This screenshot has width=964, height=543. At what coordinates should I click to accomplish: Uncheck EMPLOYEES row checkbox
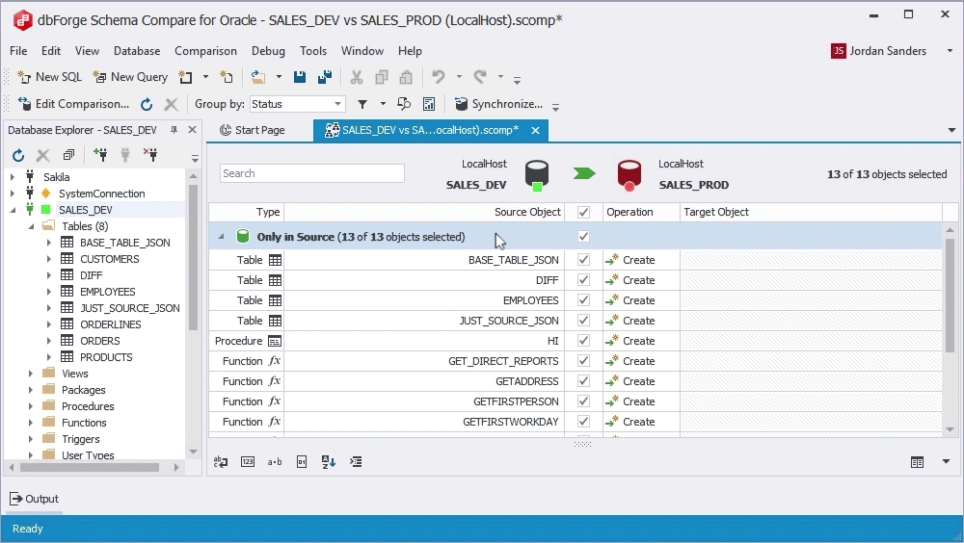tap(583, 300)
